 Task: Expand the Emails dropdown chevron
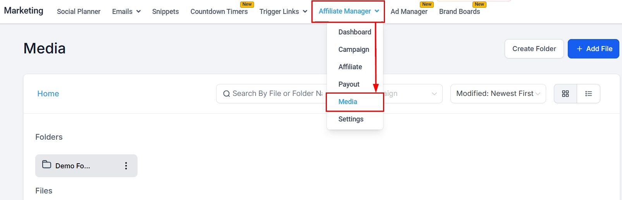click(x=138, y=12)
